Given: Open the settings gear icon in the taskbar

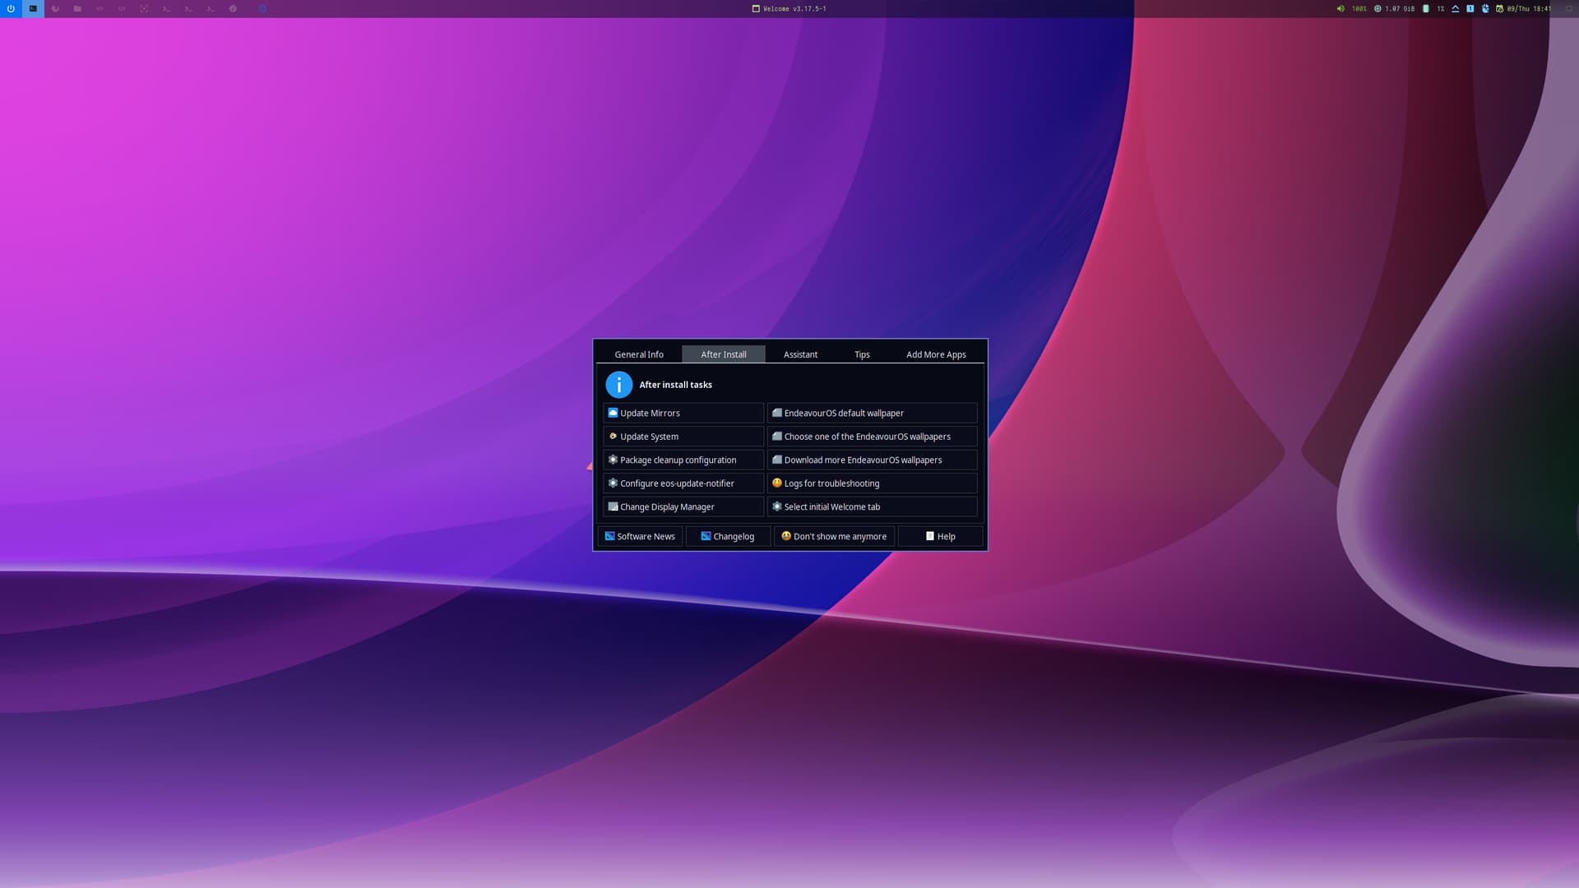Looking at the screenshot, I should point(231,8).
